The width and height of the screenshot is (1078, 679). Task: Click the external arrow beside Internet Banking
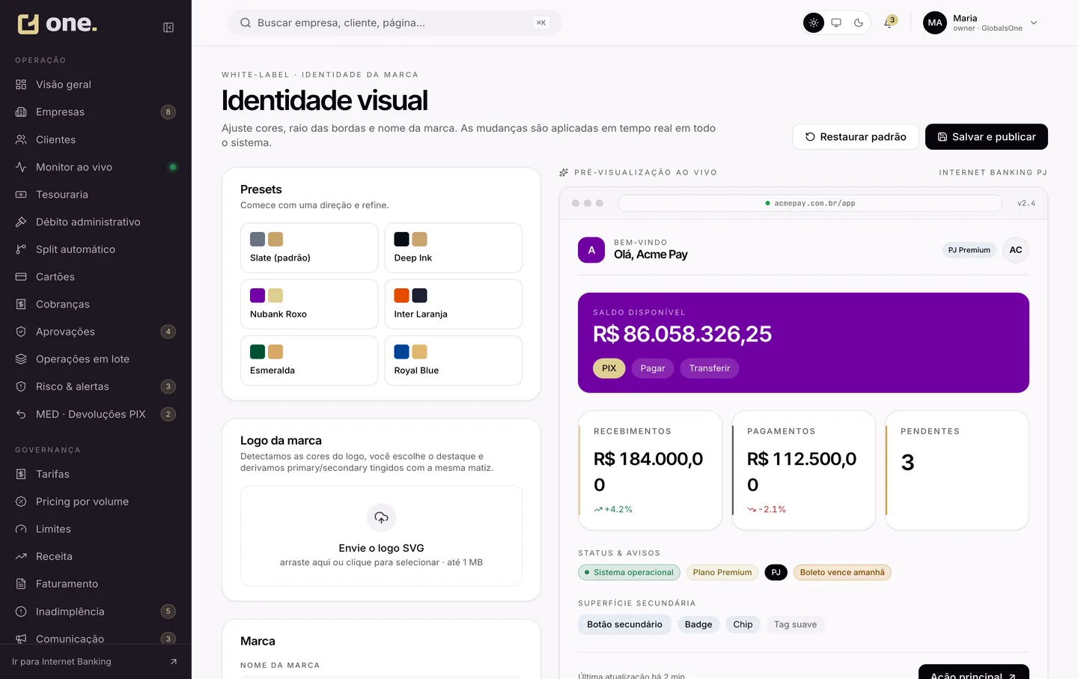(174, 662)
